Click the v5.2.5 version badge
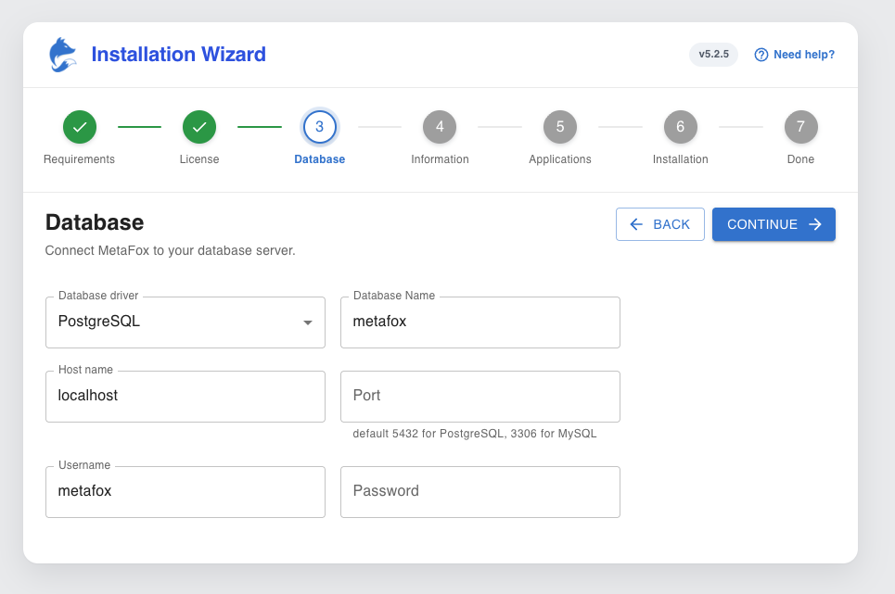The width and height of the screenshot is (895, 594). (713, 55)
